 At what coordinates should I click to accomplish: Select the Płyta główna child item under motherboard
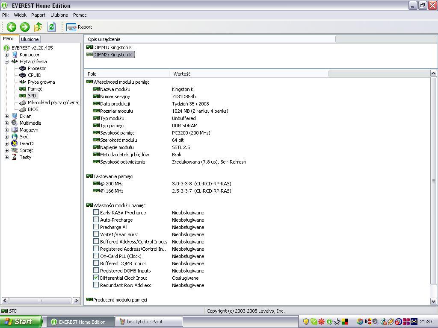(41, 82)
